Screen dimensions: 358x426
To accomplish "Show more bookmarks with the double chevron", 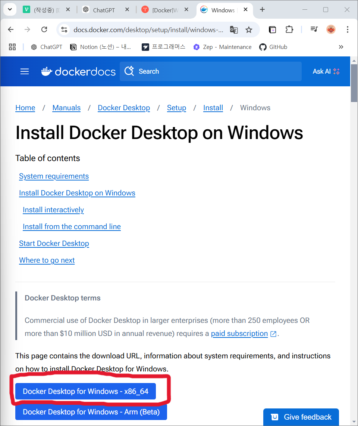I will (x=341, y=47).
